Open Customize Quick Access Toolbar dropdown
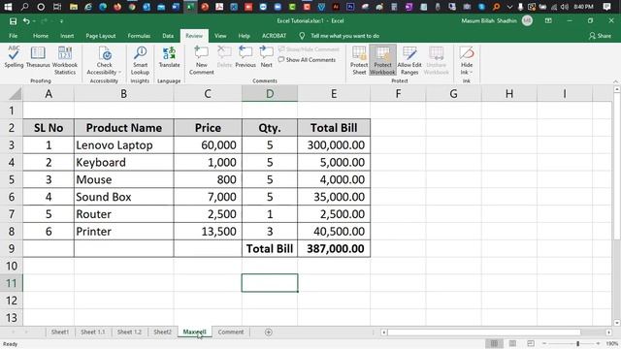The width and height of the screenshot is (621, 349). (61, 21)
